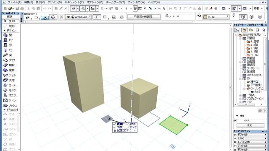Screen dimensions: 269x151
Task: Select the Morph (モルフ) tool
Action: (10, 90)
